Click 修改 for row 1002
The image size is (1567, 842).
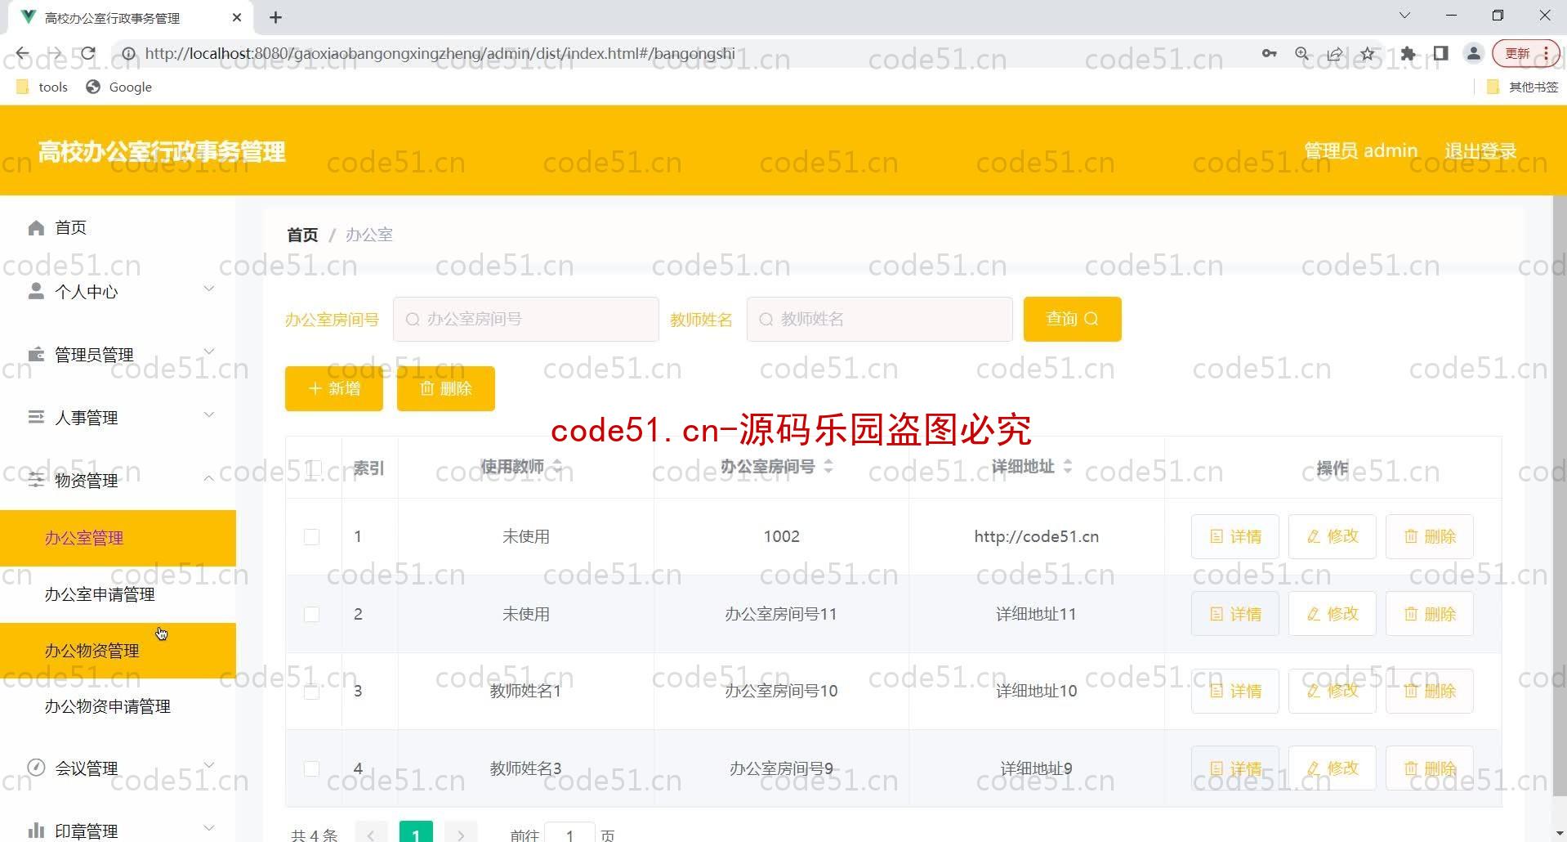1332,536
